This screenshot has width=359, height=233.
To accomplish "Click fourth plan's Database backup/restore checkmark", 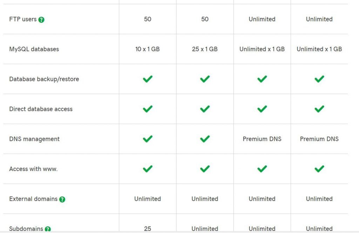I will 319,79.
